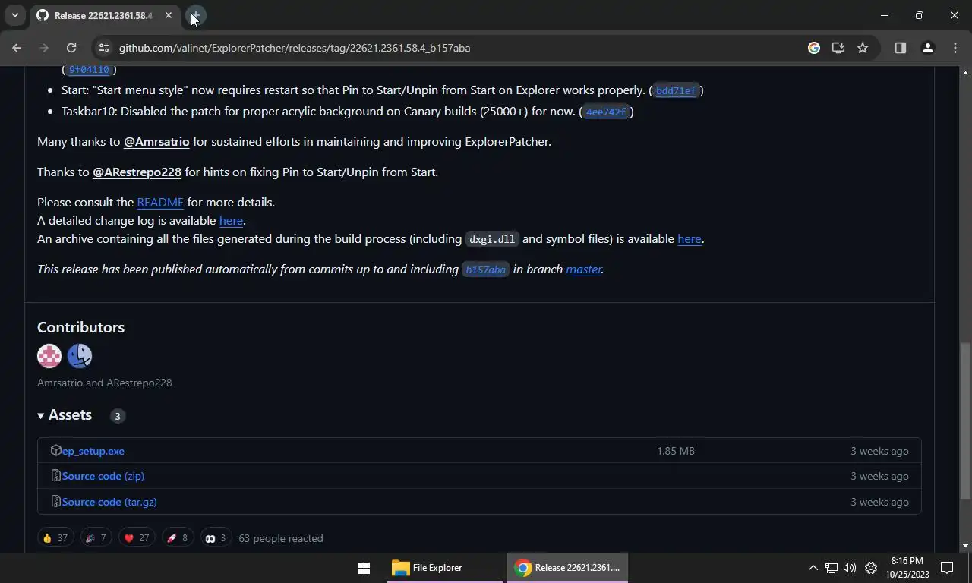The width and height of the screenshot is (972, 583).
Task: React with party popper (7)
Action: pos(96,538)
